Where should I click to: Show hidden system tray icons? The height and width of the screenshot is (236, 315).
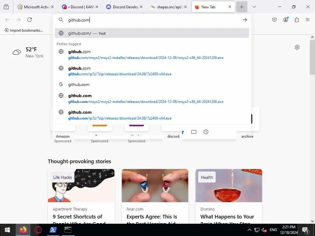[249, 230]
